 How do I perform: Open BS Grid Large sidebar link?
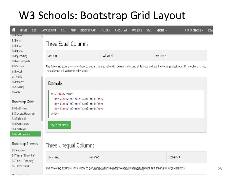(x=19, y=129)
